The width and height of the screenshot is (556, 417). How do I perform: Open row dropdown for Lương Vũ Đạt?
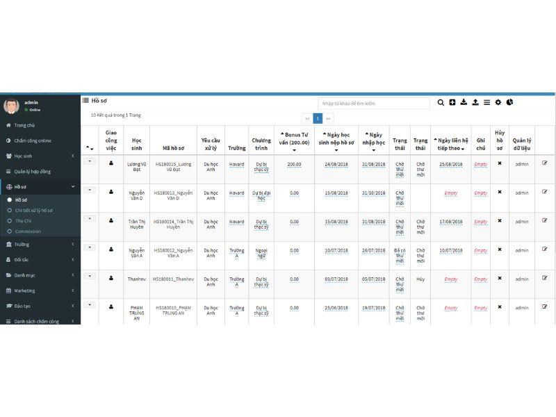(90, 161)
